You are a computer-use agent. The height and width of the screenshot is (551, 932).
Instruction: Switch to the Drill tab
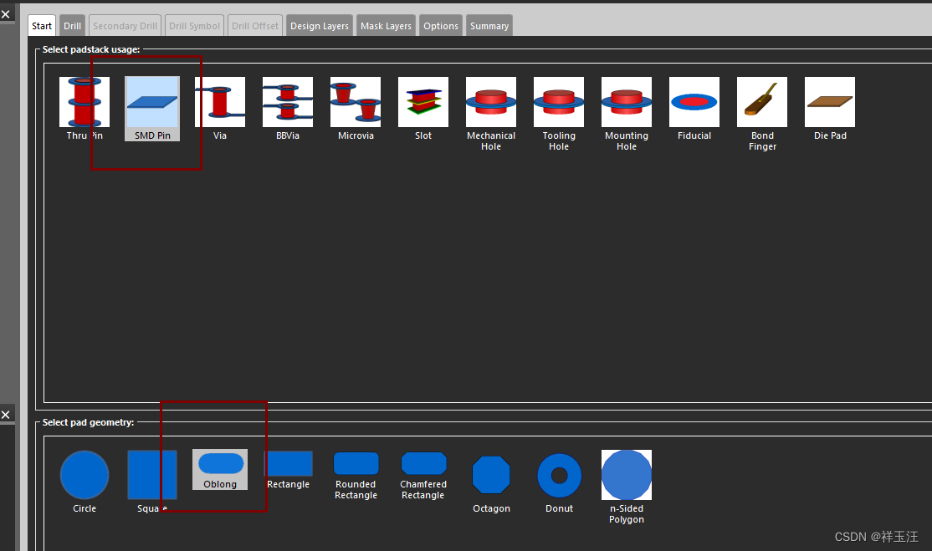73,26
